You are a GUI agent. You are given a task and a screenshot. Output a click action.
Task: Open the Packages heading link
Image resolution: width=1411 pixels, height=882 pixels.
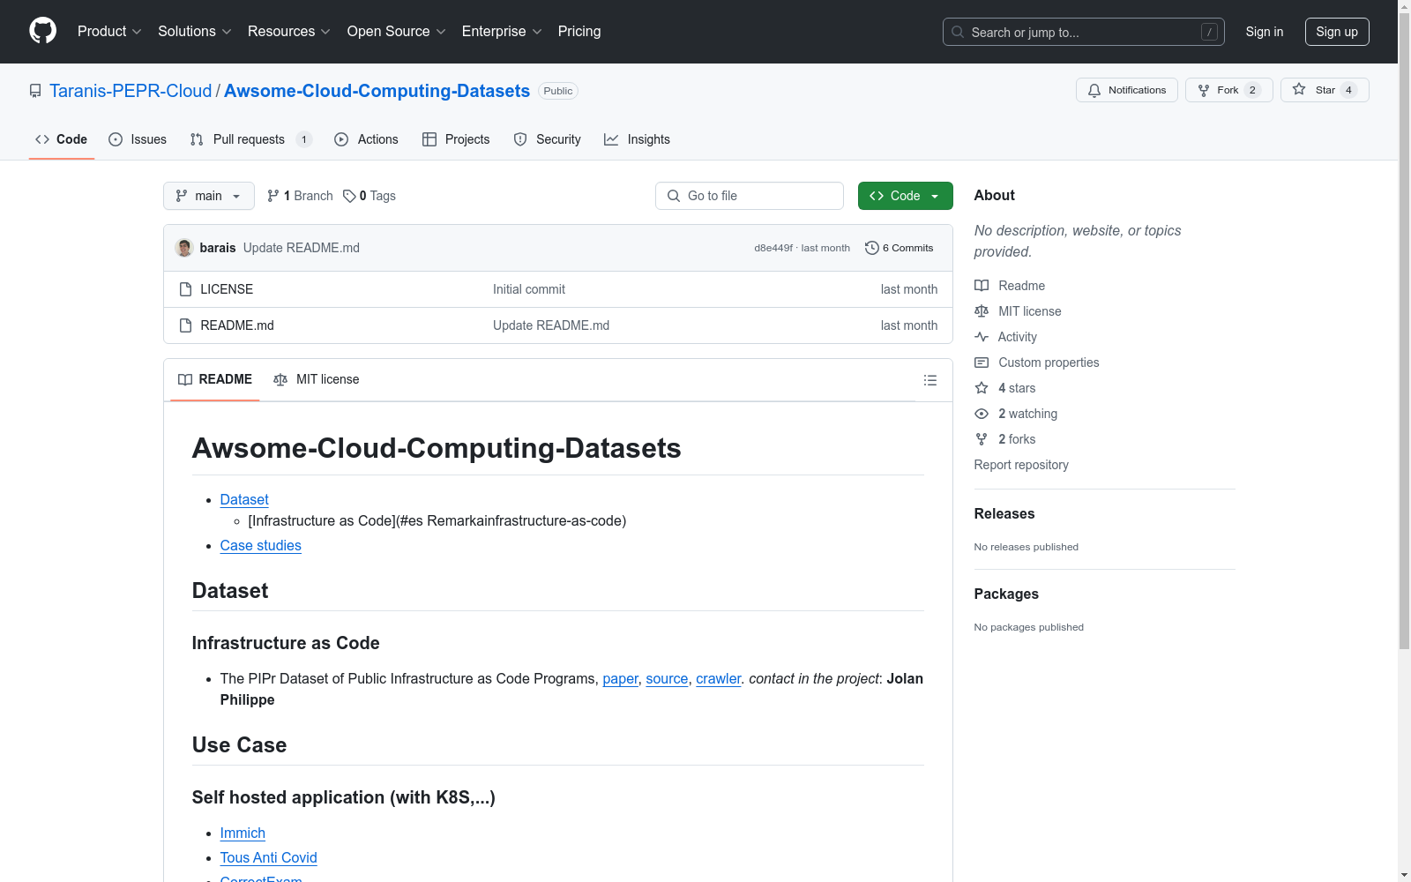point(1006,594)
